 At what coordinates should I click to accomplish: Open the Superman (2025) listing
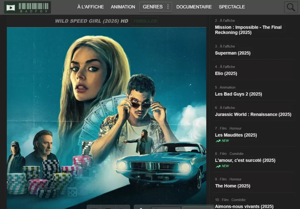233,53
